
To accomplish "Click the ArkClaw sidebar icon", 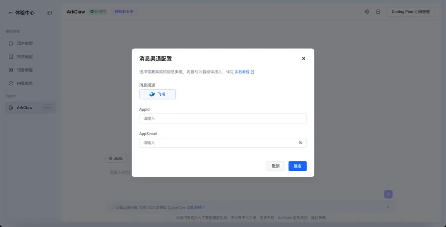I will pos(11,108).
